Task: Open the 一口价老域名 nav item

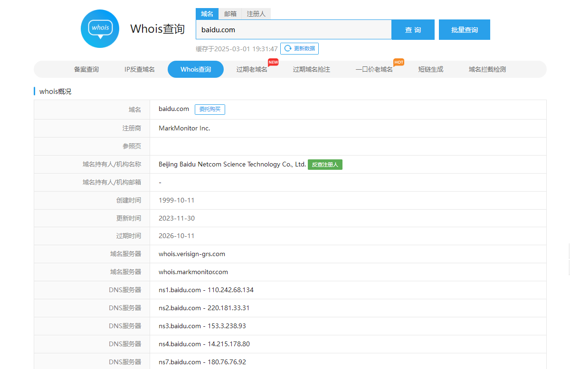Action: tap(374, 69)
